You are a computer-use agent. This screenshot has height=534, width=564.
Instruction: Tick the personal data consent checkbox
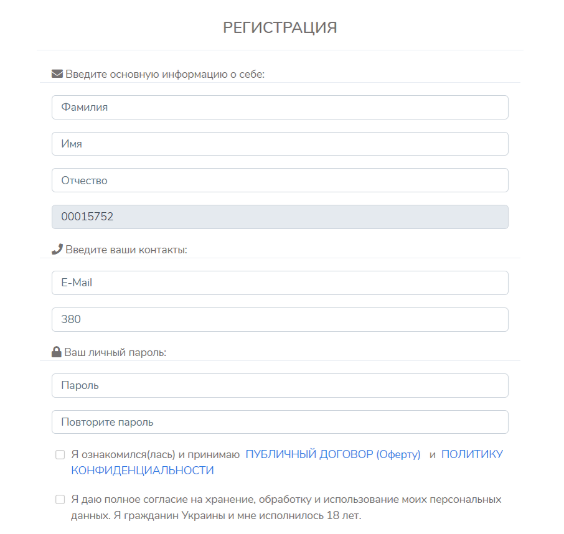click(60, 499)
